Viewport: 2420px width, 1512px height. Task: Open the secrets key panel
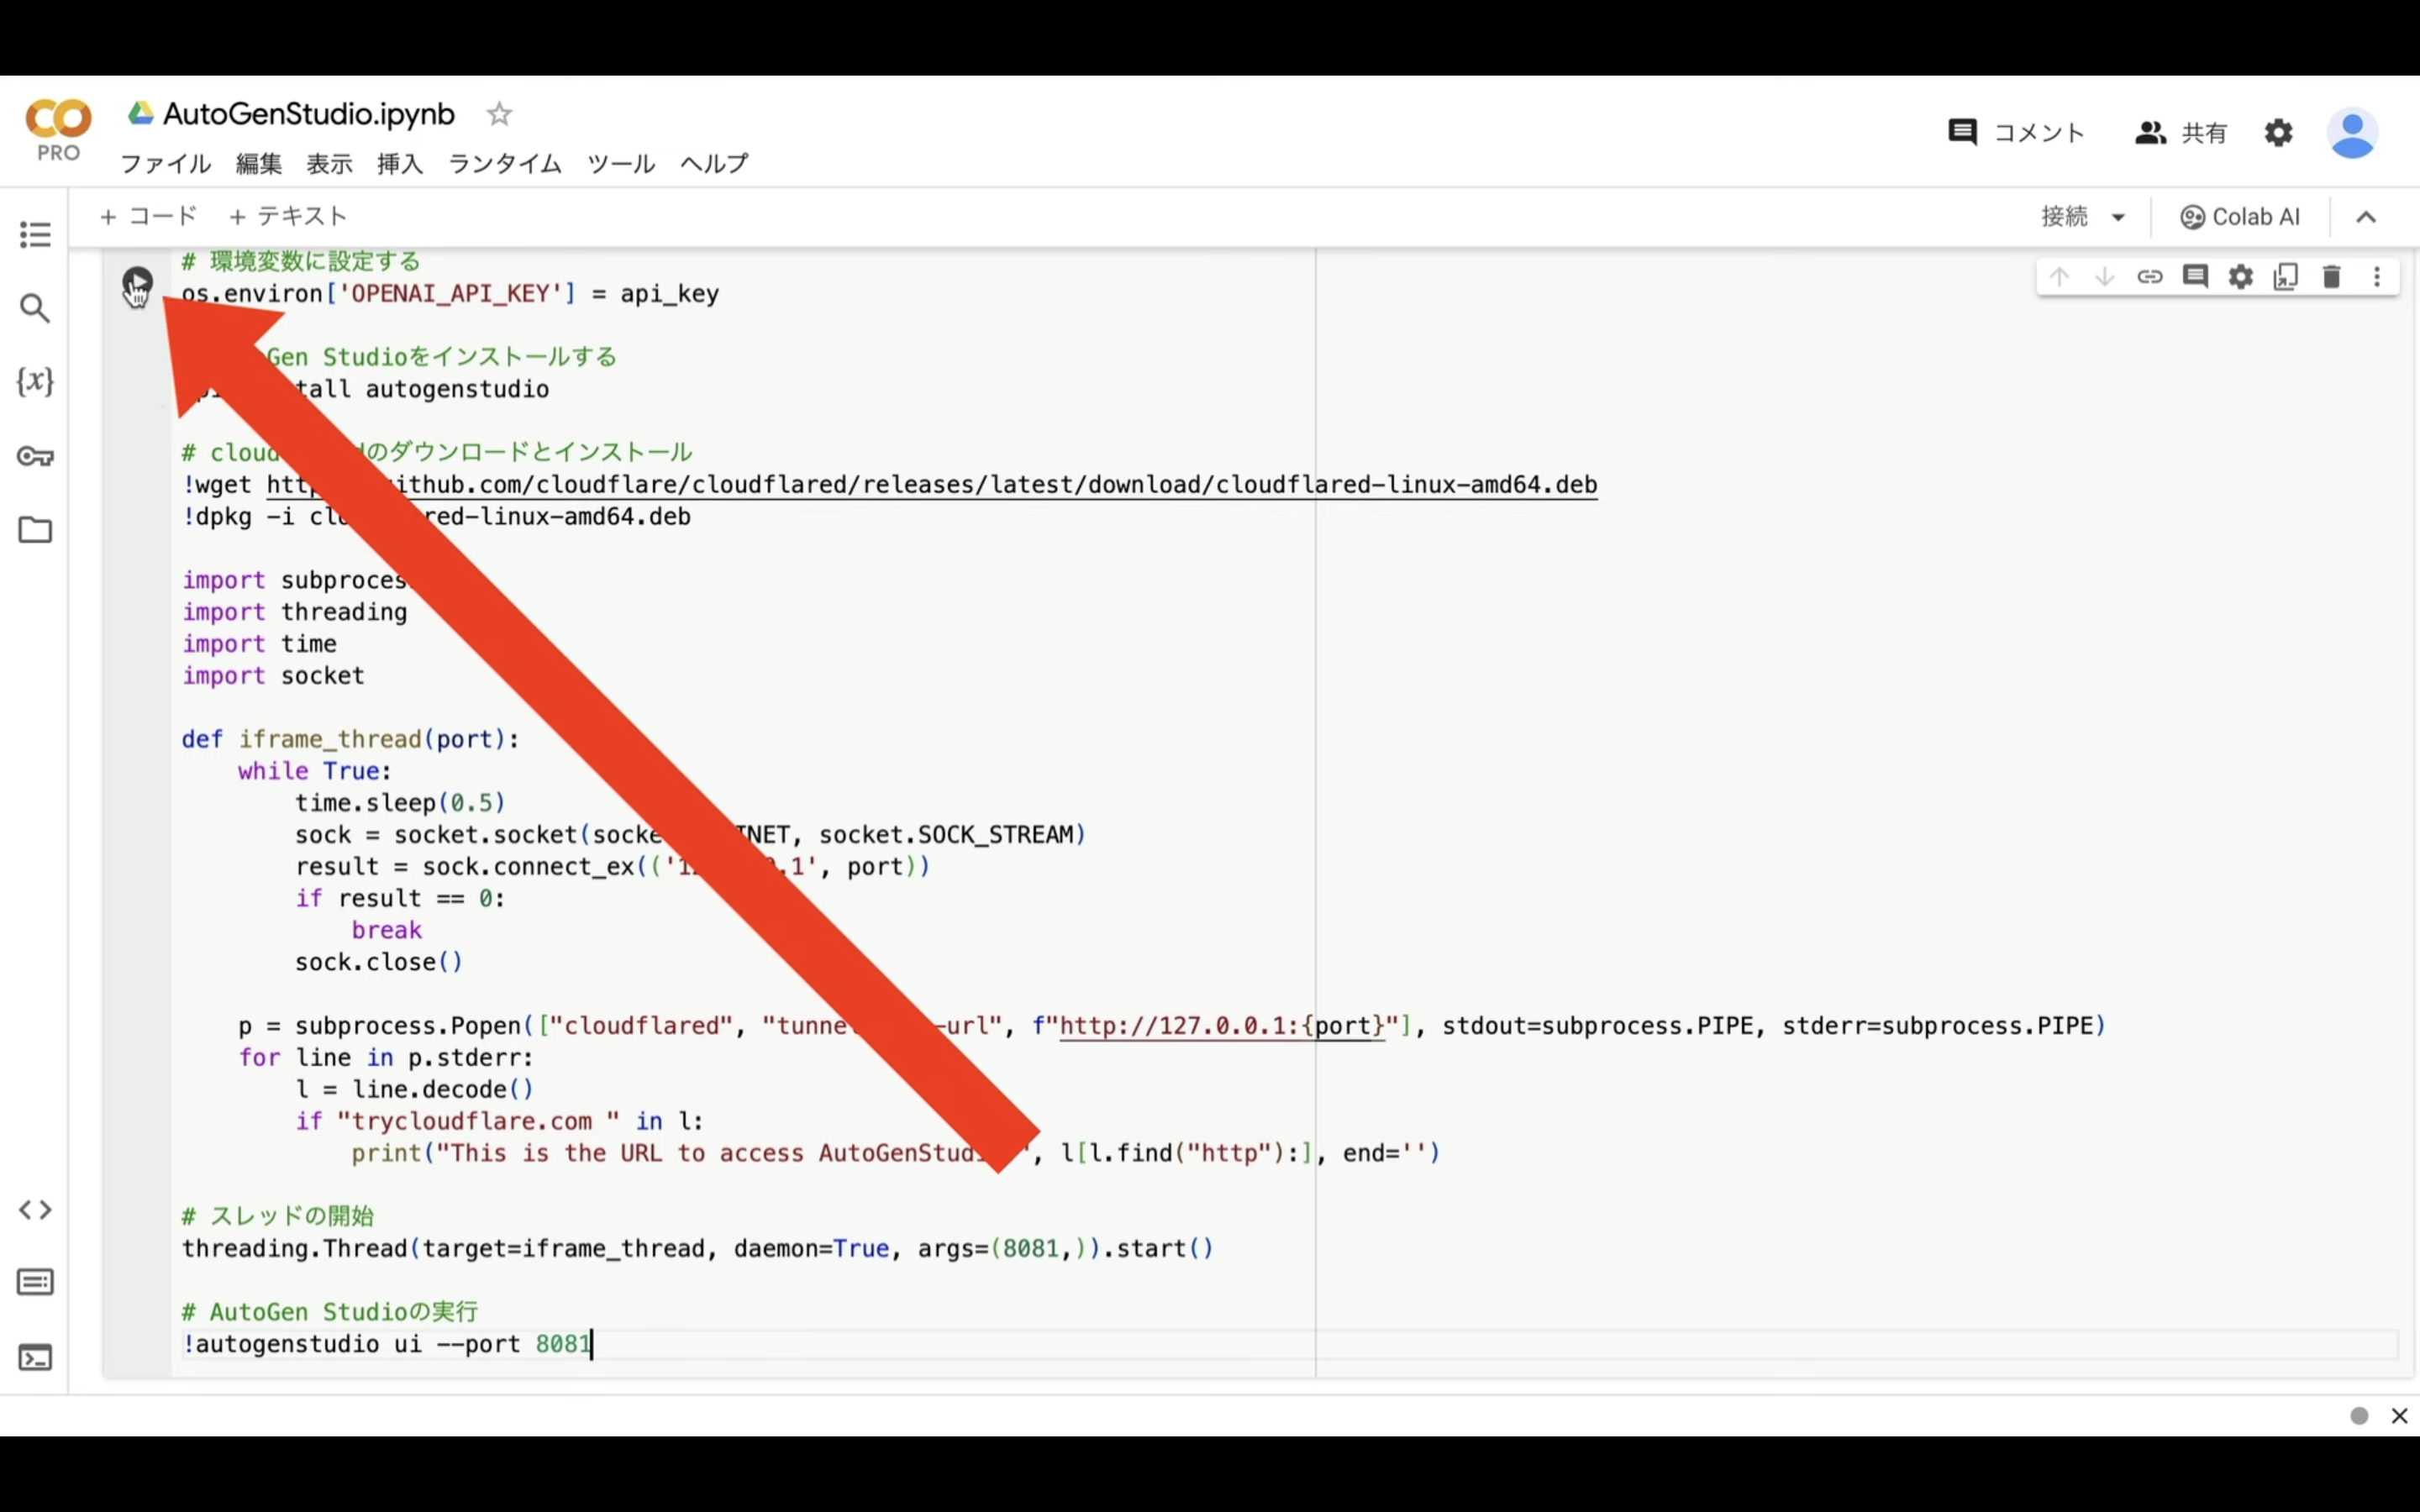click(35, 456)
